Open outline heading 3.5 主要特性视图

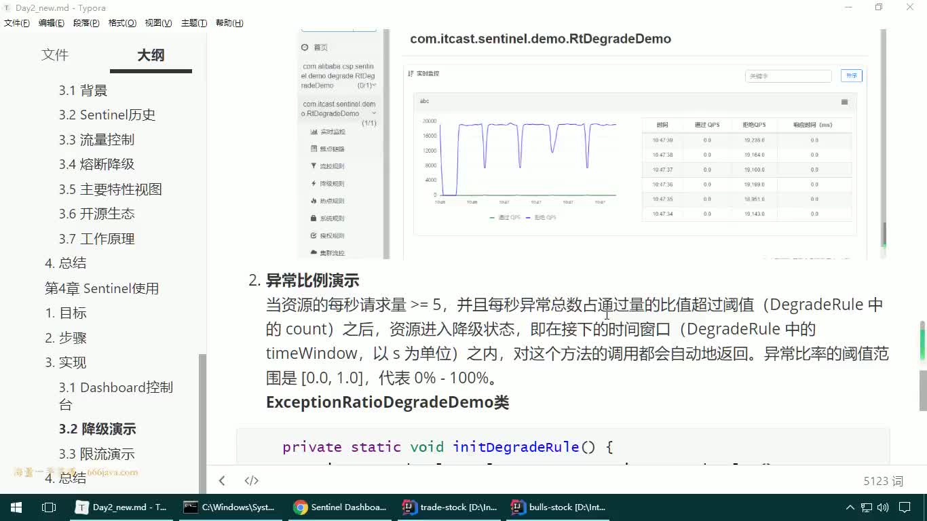tap(110, 189)
